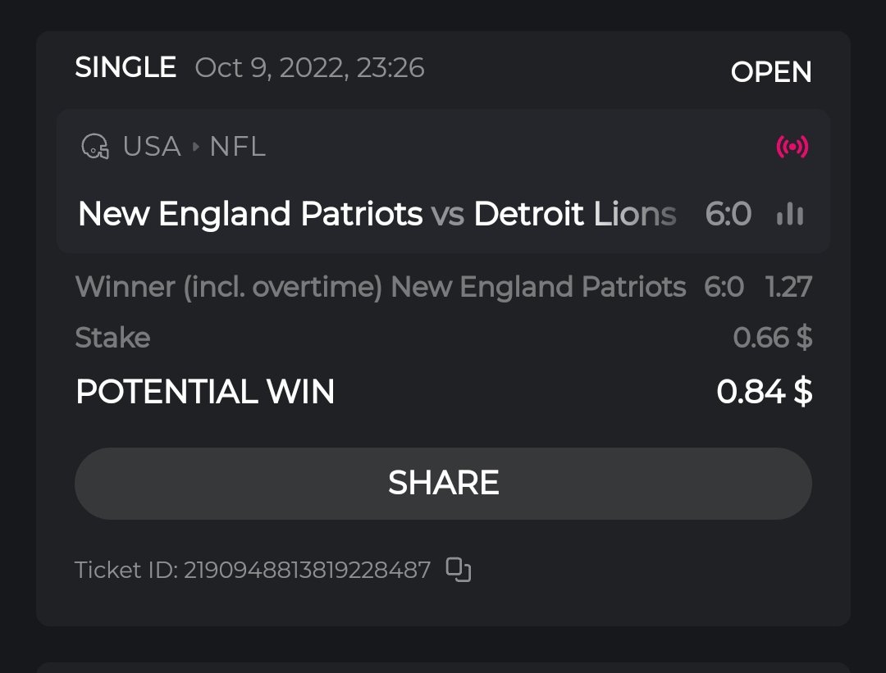Click the Detroit Lions team name

[574, 215]
